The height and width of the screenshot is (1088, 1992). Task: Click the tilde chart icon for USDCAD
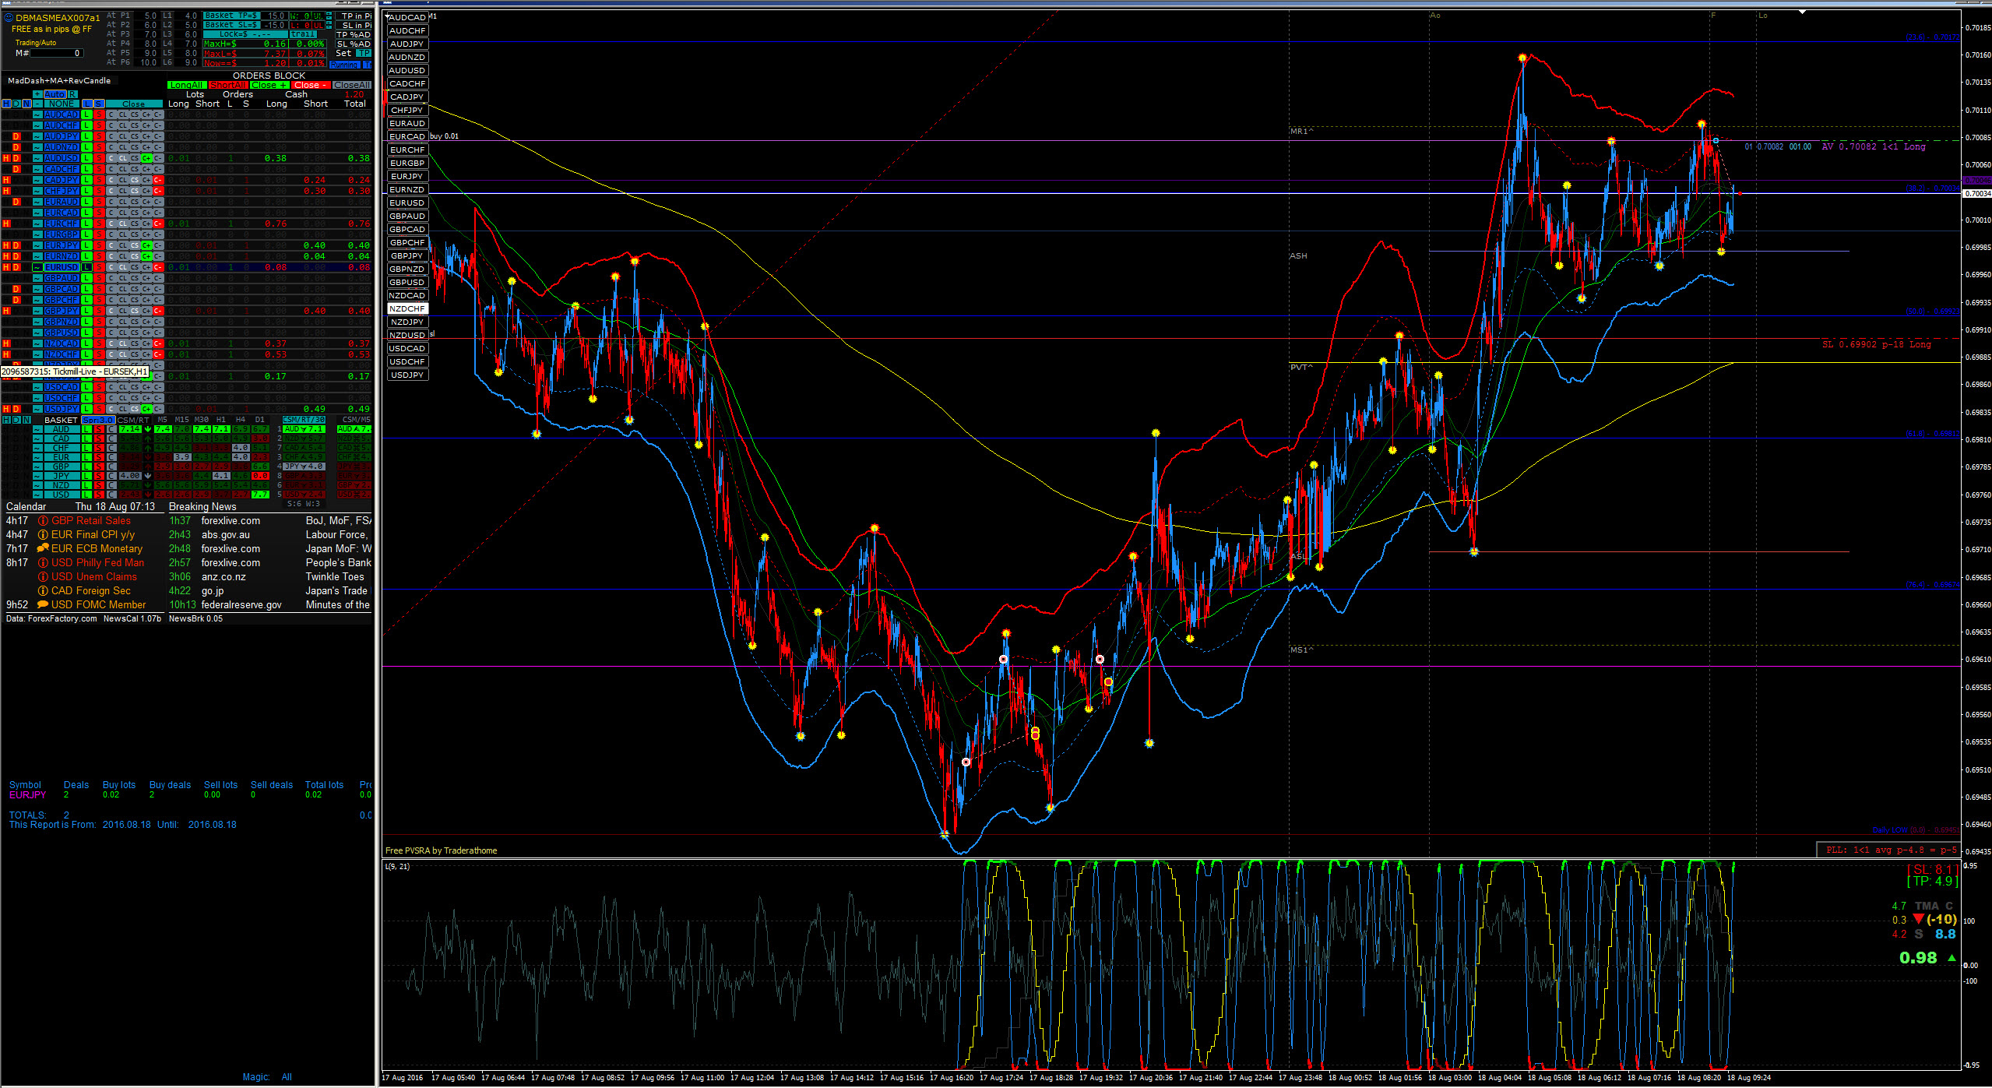coord(37,387)
